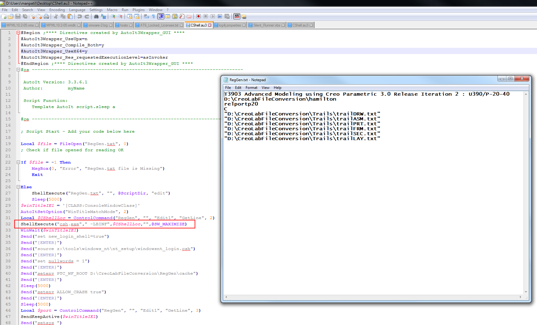This screenshot has width=537, height=325.
Task: Toggle synchronize vertical scrolling icon
Action: [x=130, y=16]
